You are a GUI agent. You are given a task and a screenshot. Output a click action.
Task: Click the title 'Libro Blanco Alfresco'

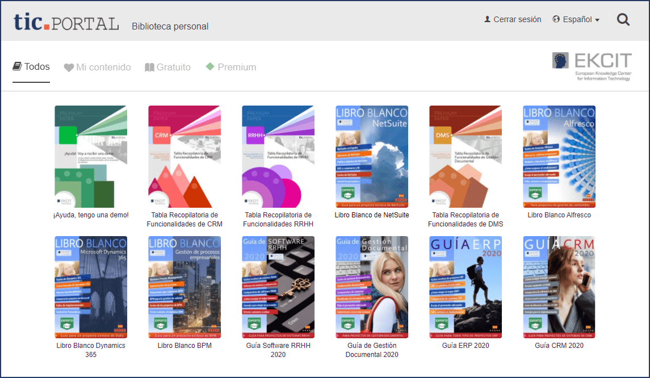pos(559,215)
